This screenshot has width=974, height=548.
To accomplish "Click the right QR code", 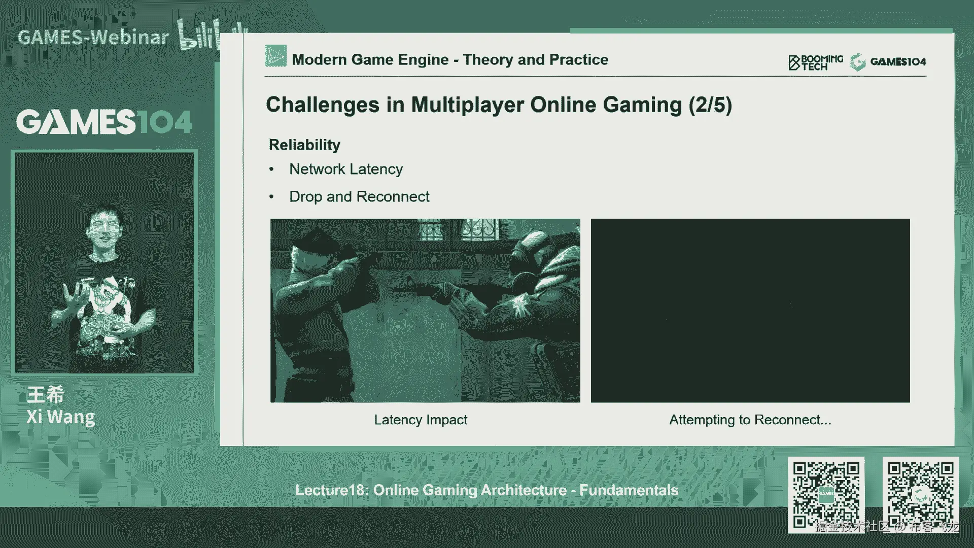I will pos(920,495).
